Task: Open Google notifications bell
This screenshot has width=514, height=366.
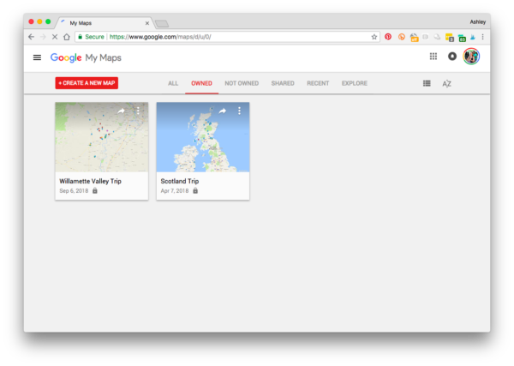Action: pyautogui.click(x=452, y=57)
